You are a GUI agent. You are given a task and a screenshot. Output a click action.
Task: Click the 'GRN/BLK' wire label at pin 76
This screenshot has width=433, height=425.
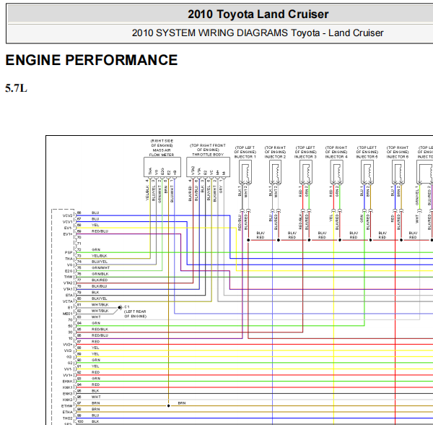100,274
